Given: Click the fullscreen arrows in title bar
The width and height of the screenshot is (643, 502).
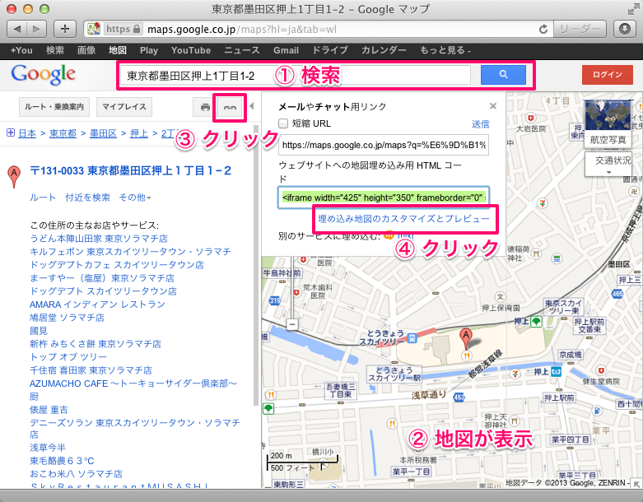Looking at the screenshot, I should (x=633, y=9).
